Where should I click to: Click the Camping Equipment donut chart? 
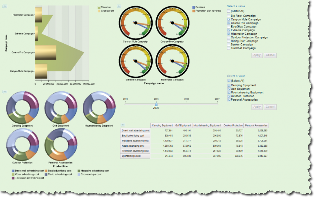22,107
